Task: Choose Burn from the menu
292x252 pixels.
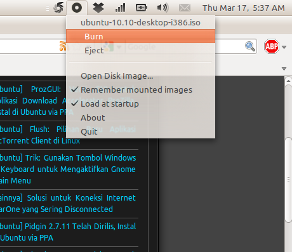Action: click(x=140, y=36)
